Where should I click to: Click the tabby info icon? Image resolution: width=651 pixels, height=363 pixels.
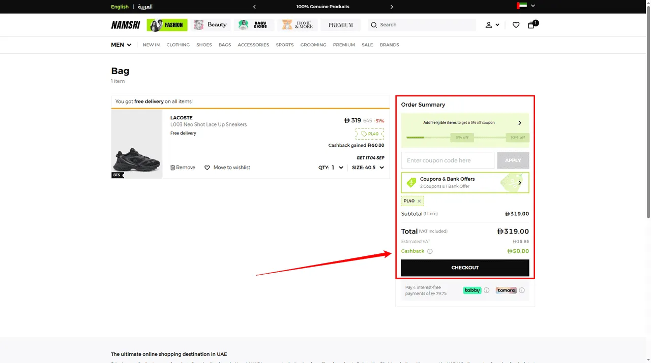tap(486, 290)
